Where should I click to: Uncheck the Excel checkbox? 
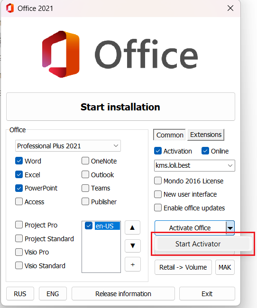(x=19, y=174)
